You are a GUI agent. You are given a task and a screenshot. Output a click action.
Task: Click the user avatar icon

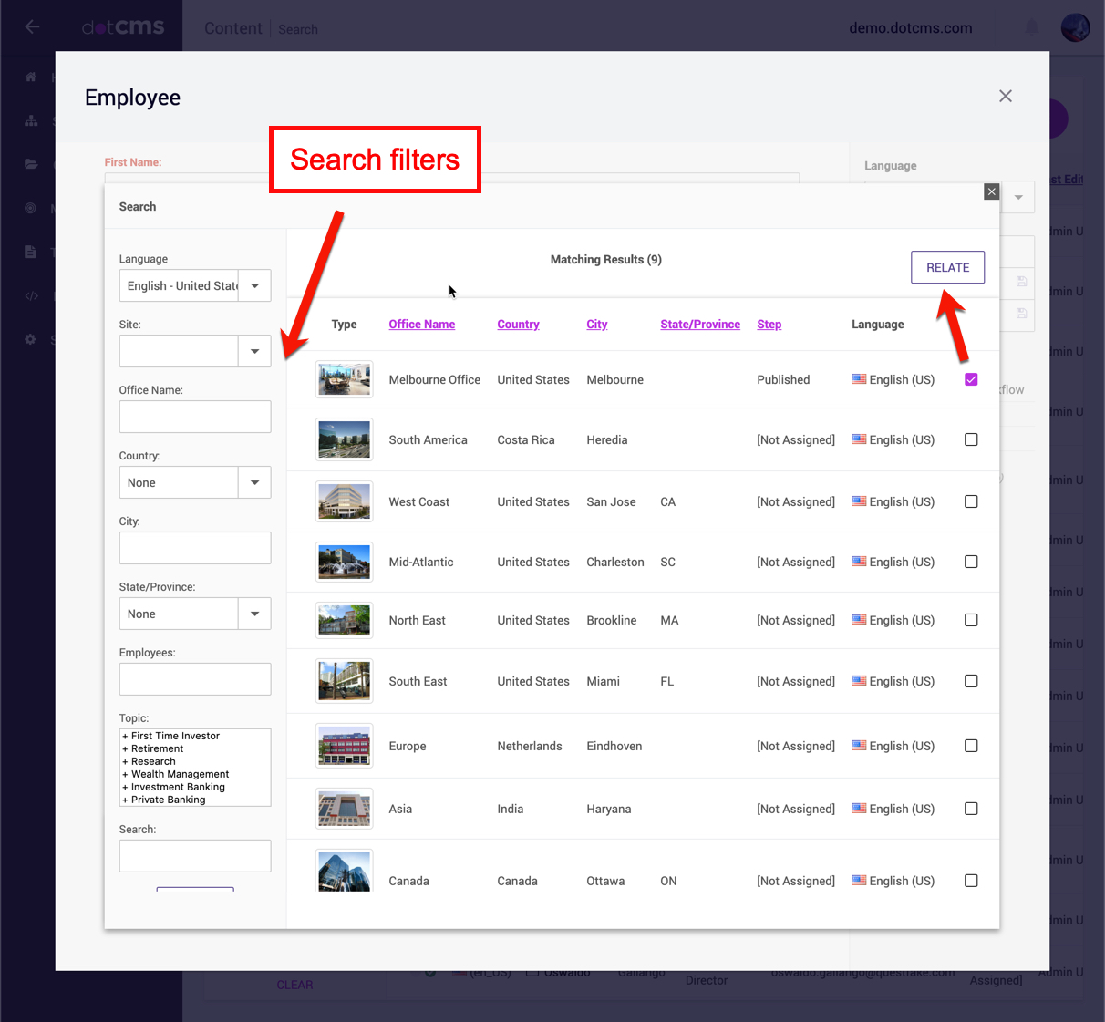pos(1075,27)
